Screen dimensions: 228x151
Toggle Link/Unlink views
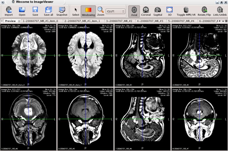[219, 11]
